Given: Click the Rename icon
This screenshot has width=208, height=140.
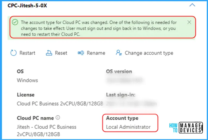Looking at the screenshot, I should [81, 53].
